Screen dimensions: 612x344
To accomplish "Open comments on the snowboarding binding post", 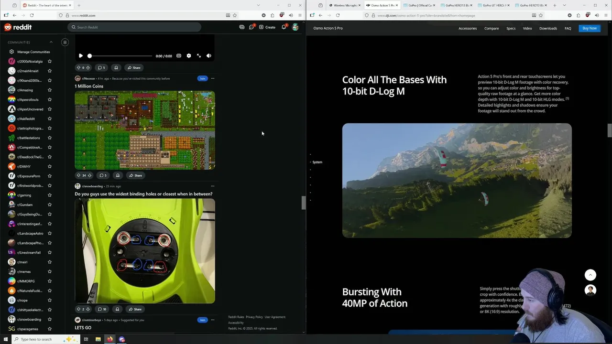I will pos(102,309).
